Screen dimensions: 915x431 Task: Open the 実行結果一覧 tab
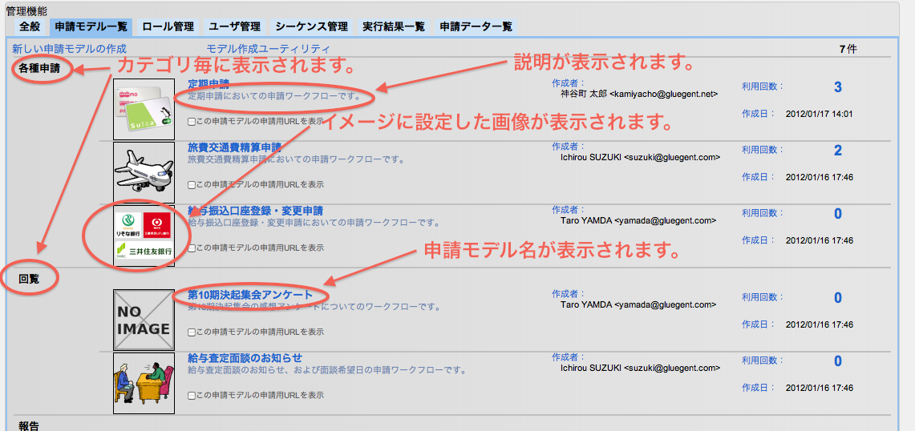[394, 26]
